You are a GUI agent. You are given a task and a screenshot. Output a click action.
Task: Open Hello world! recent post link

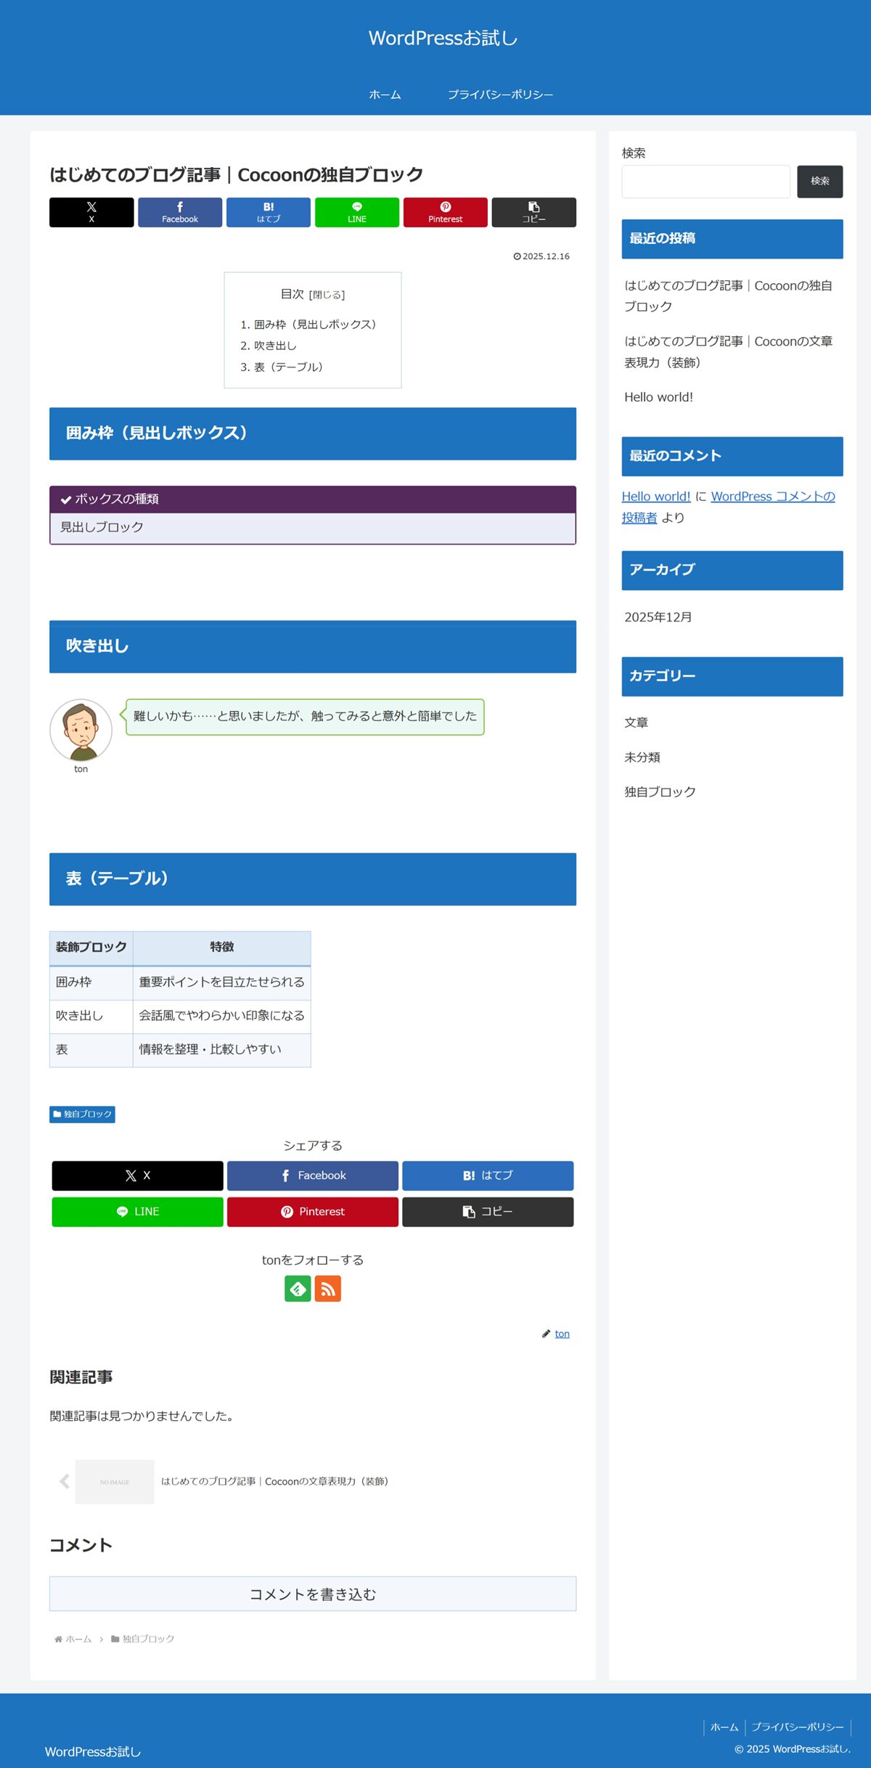click(658, 397)
